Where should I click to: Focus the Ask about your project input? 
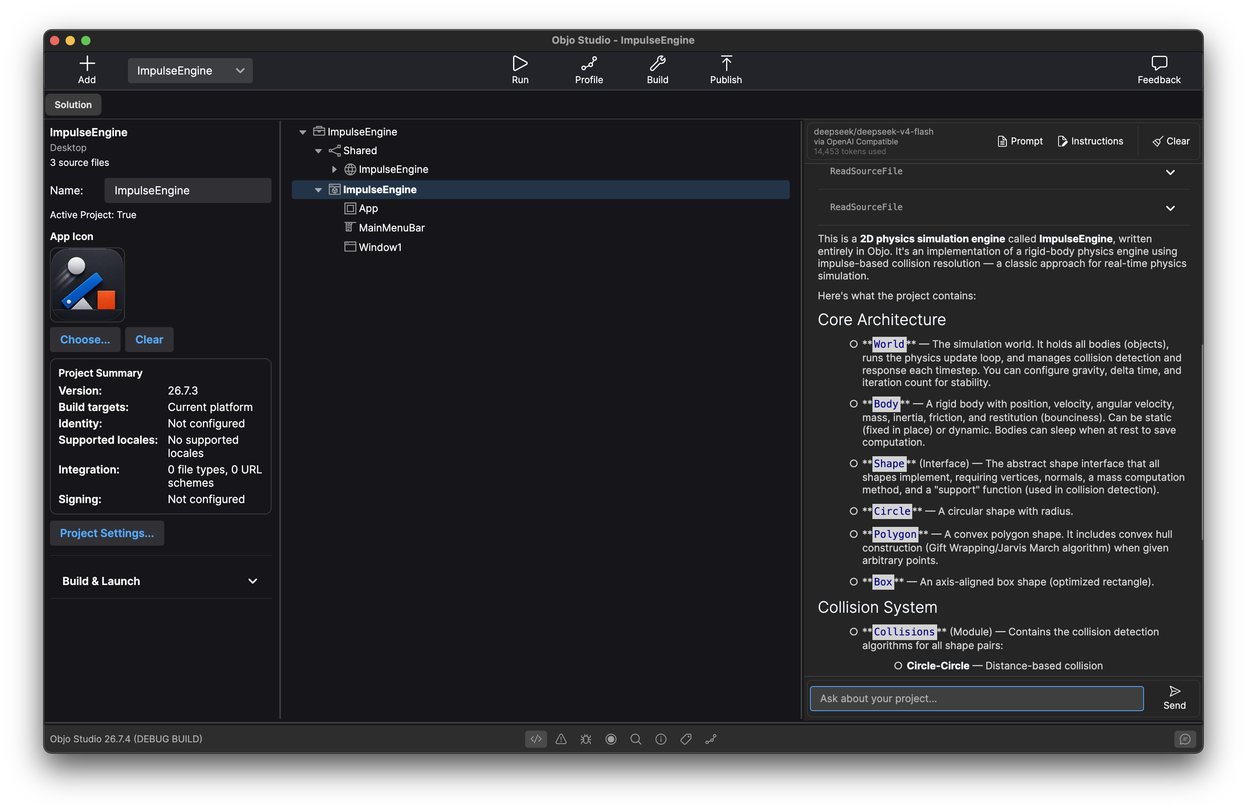pos(977,698)
